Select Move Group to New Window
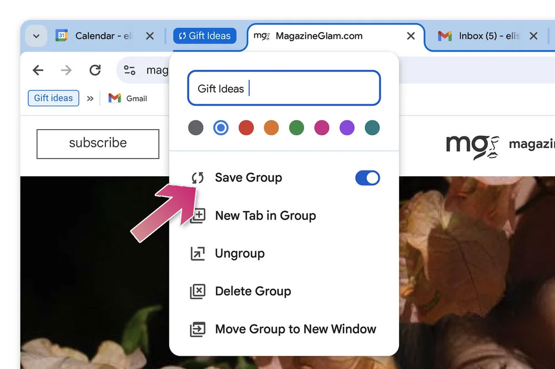The width and height of the screenshot is (555, 369). click(284, 329)
